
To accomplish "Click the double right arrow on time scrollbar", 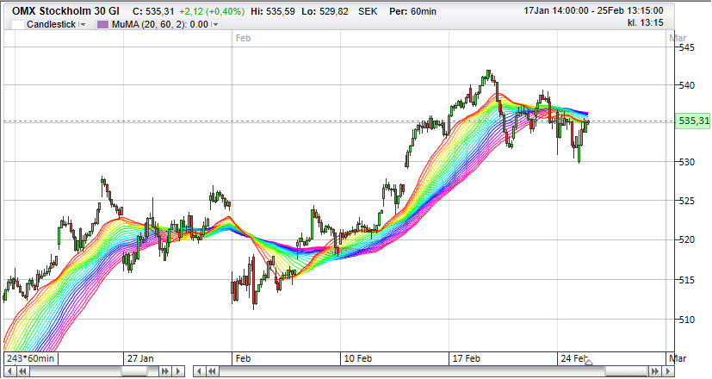I will (x=655, y=371).
